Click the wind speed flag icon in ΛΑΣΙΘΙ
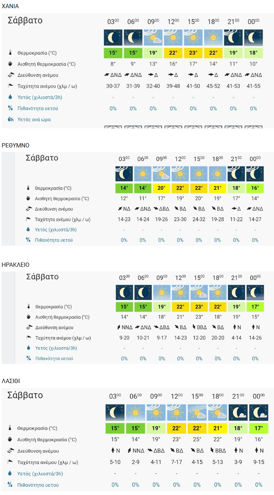 10,462
